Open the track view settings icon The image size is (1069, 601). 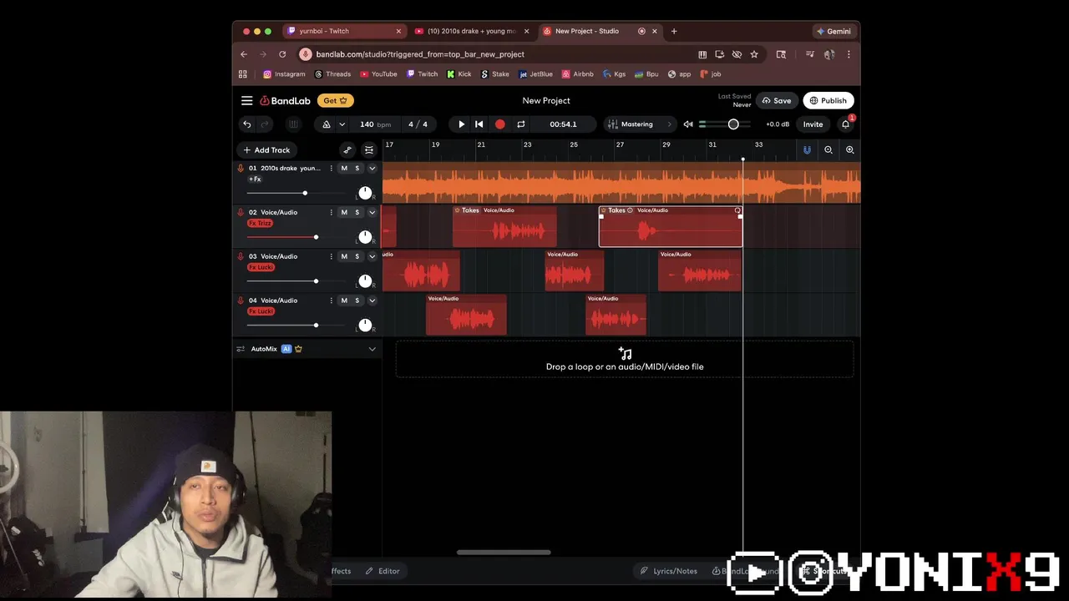[369, 150]
